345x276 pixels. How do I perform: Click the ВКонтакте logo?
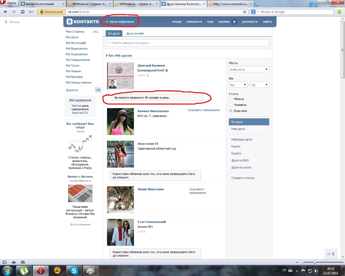click(83, 22)
